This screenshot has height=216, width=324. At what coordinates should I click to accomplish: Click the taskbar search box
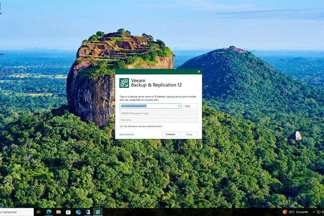click(x=17, y=212)
